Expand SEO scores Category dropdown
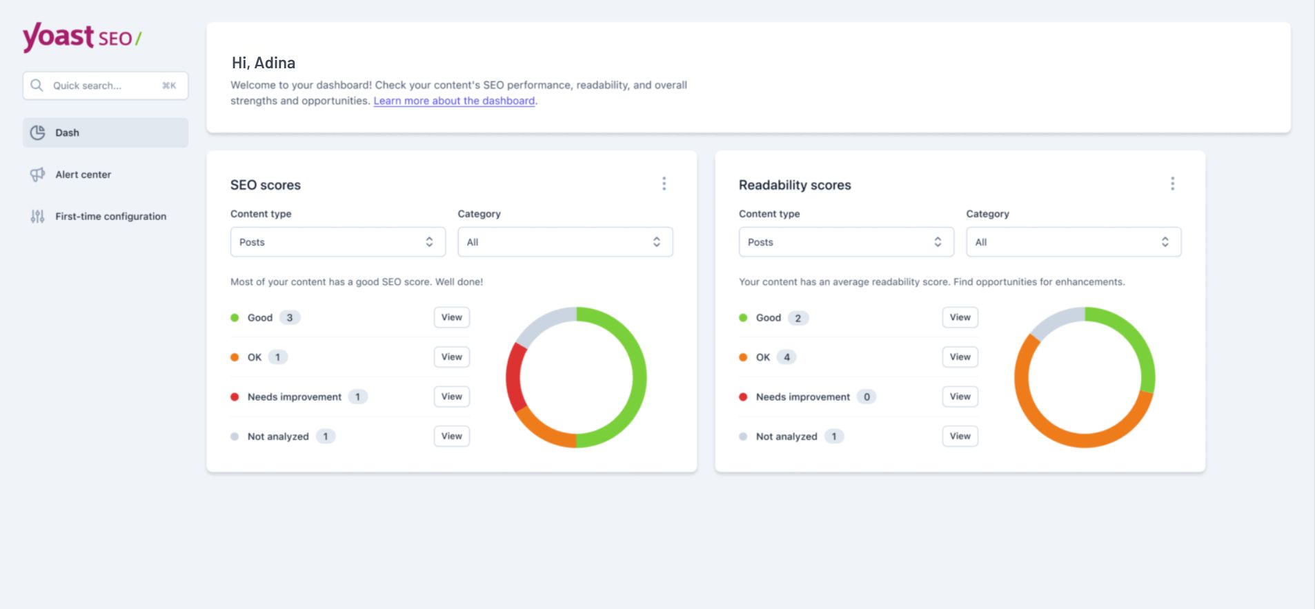Screen dimensions: 1315x609 coord(564,242)
